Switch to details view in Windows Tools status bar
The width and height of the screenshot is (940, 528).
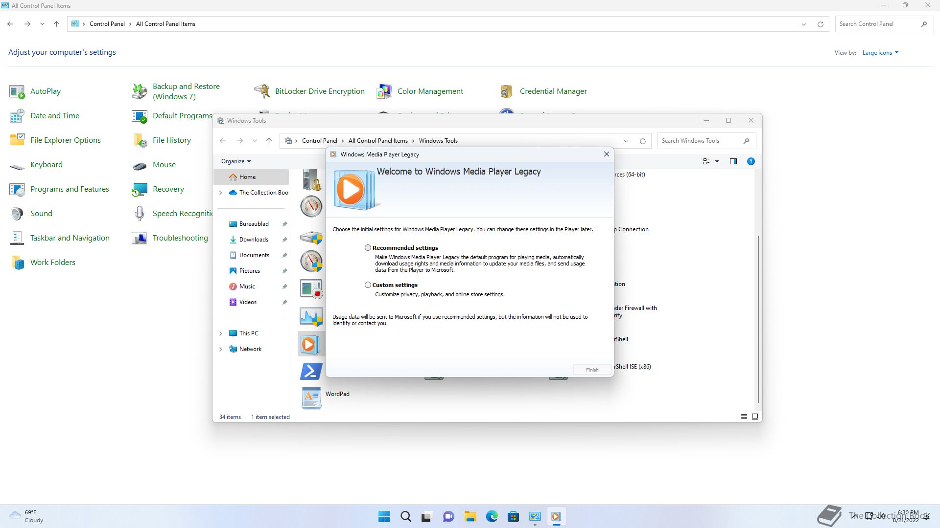(x=744, y=417)
